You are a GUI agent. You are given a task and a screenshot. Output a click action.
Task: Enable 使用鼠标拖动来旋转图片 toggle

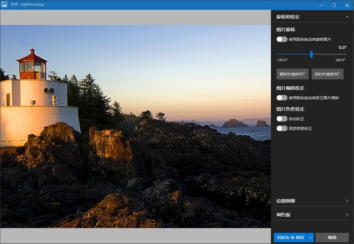tap(282, 39)
